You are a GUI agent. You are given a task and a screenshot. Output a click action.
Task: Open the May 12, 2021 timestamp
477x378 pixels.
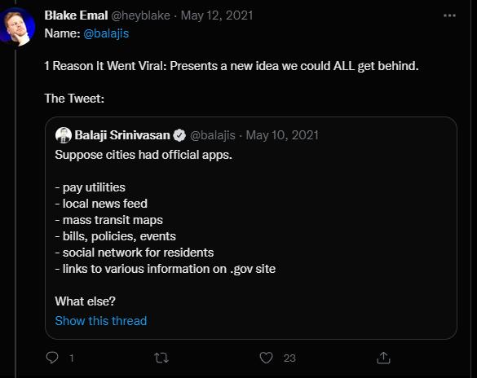[217, 15]
